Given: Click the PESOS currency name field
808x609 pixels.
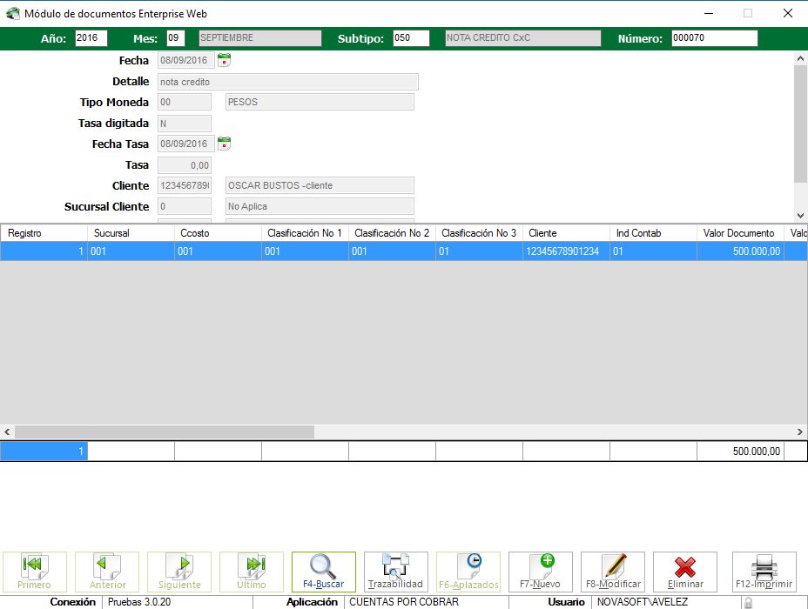Looking at the screenshot, I should 320,102.
